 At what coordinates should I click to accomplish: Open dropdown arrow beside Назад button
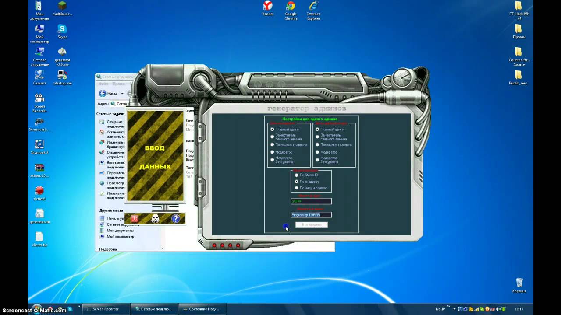point(122,94)
